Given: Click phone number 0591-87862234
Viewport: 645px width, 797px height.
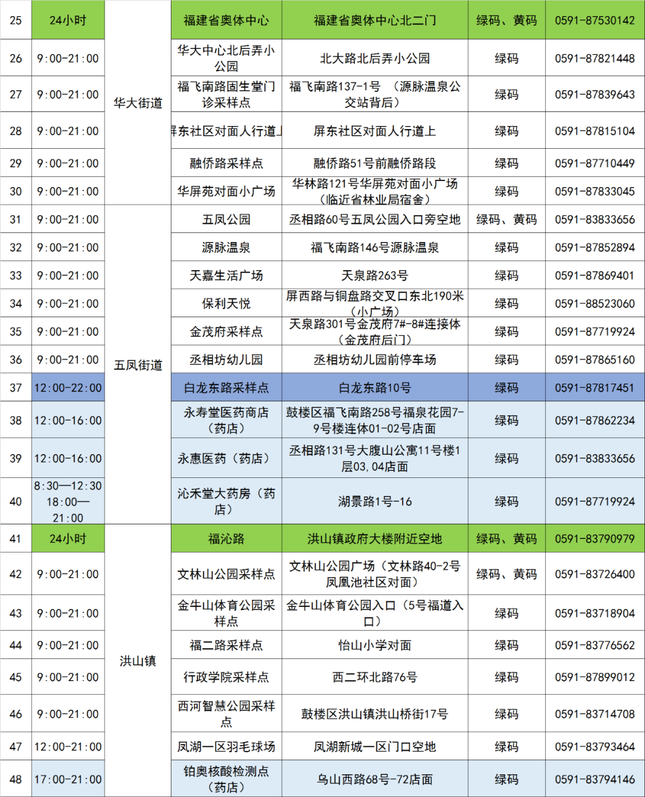Looking at the screenshot, I should [x=594, y=419].
